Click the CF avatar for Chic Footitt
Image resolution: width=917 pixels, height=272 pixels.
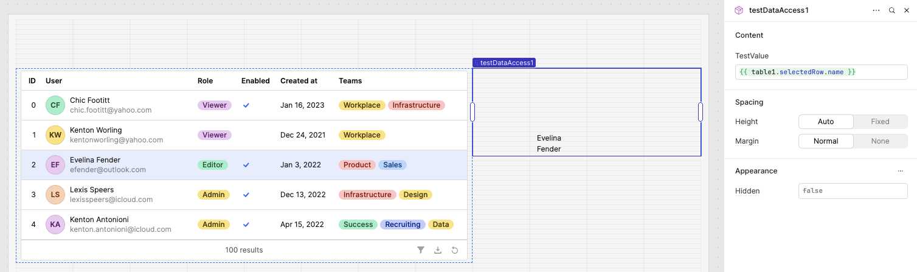[x=55, y=105]
